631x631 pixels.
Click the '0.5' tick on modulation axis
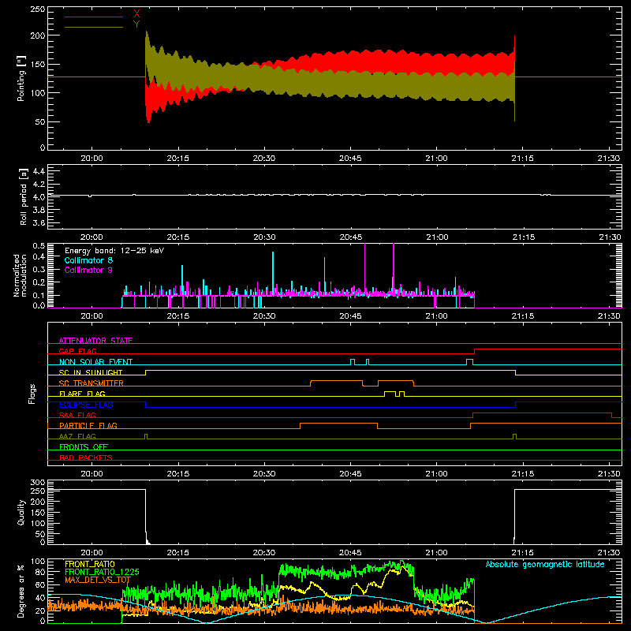pos(39,246)
